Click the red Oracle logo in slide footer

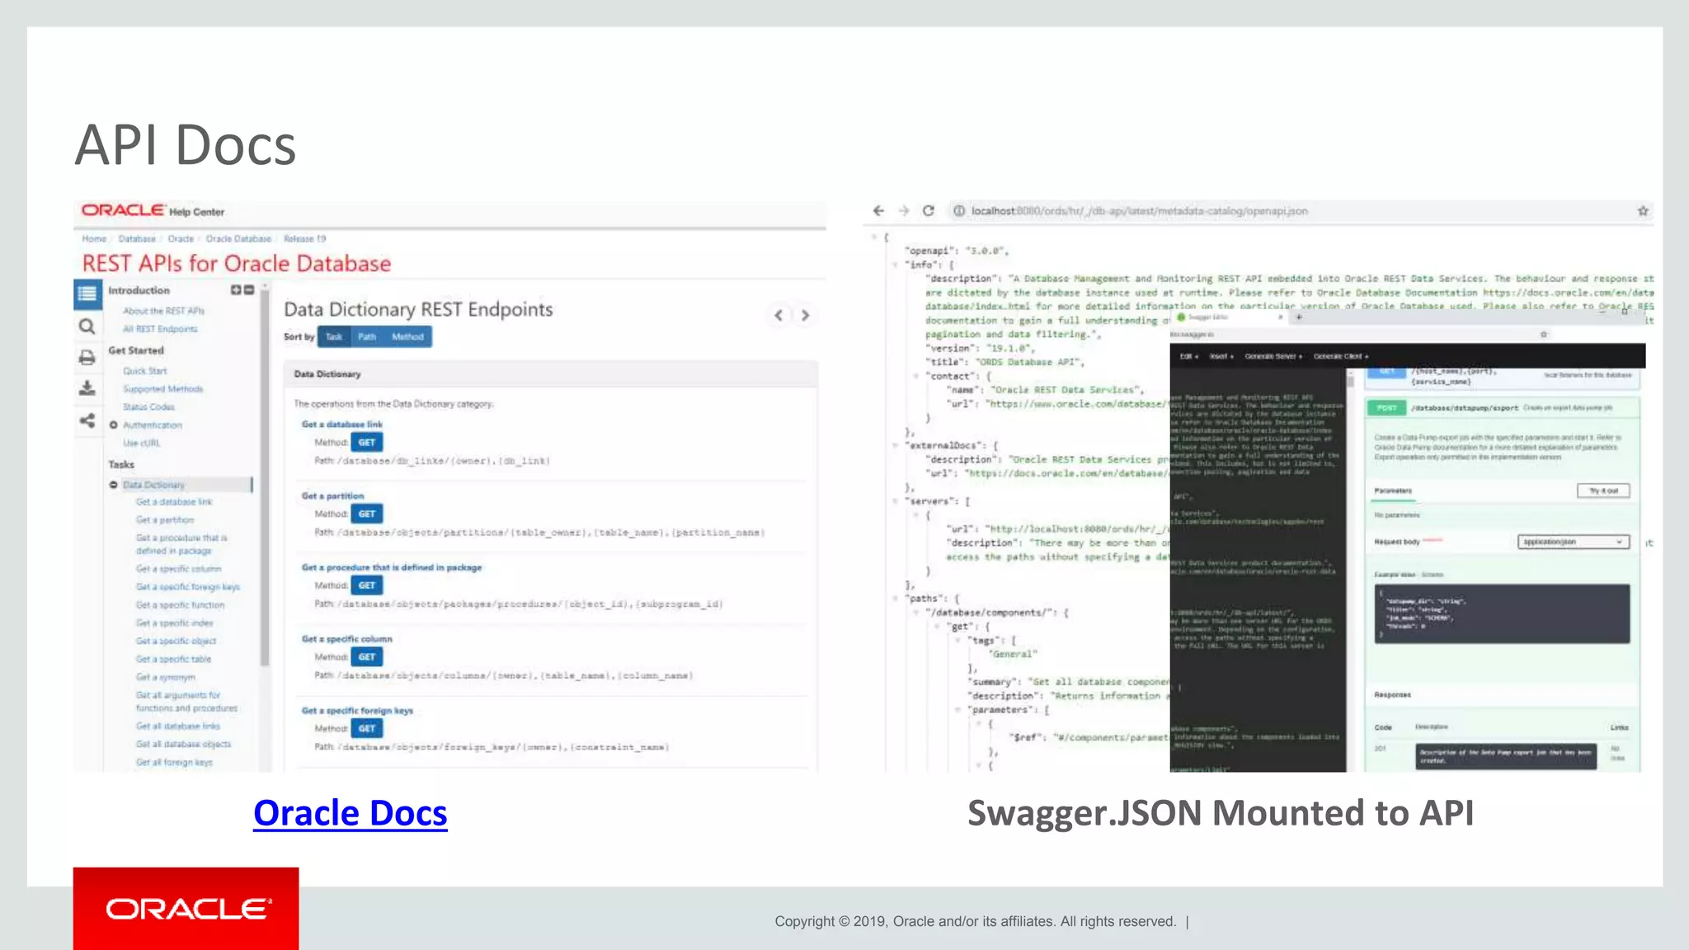(x=186, y=909)
